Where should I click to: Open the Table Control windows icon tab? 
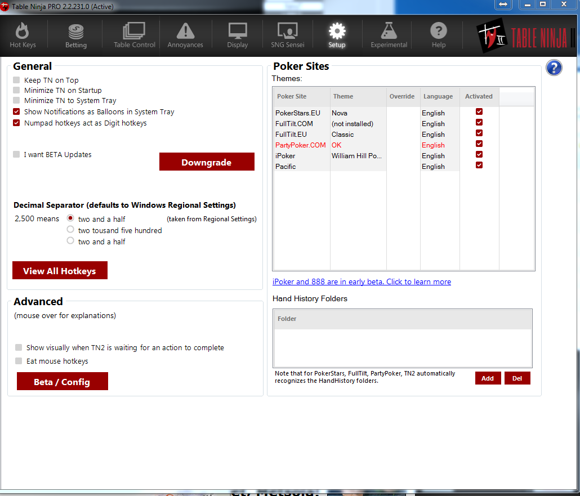[134, 35]
